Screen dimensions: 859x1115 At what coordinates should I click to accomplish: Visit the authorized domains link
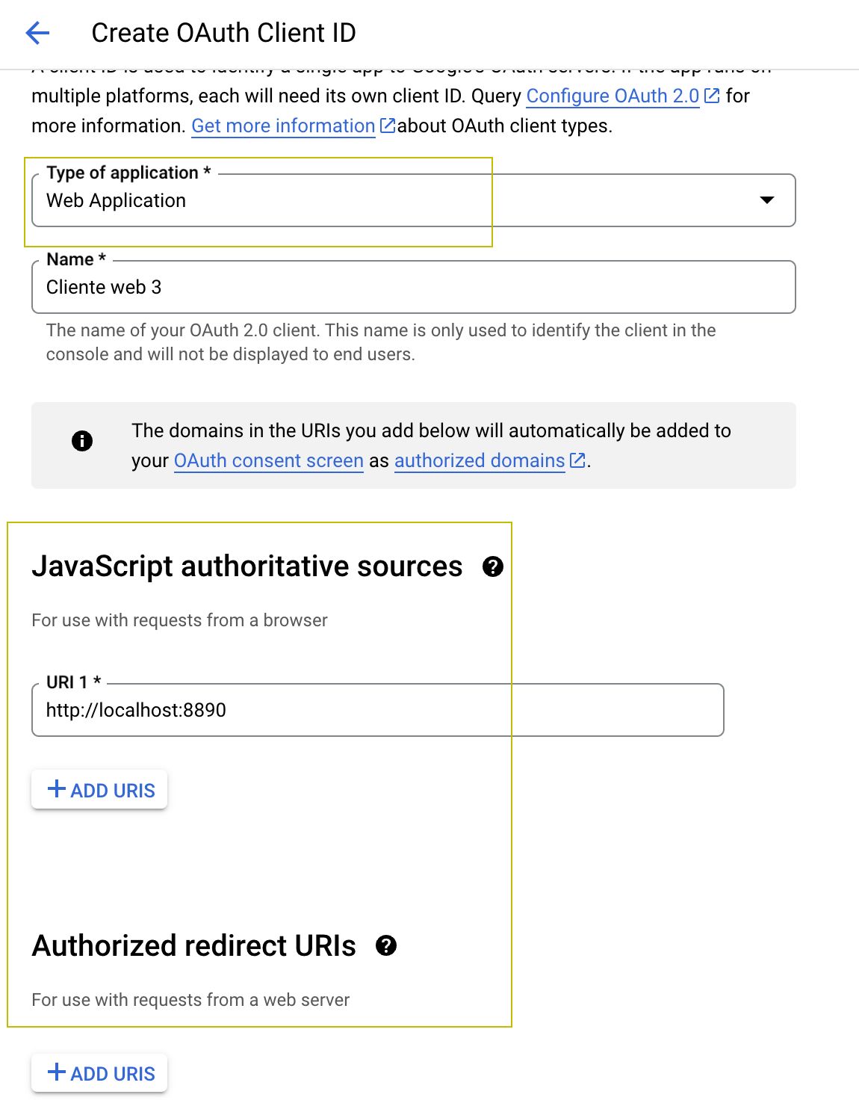(x=480, y=460)
